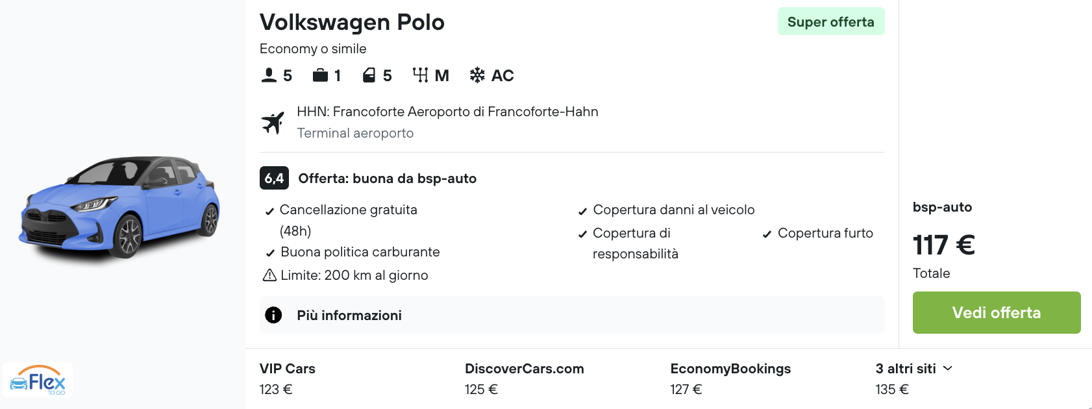Click the passenger seats icon

(269, 75)
